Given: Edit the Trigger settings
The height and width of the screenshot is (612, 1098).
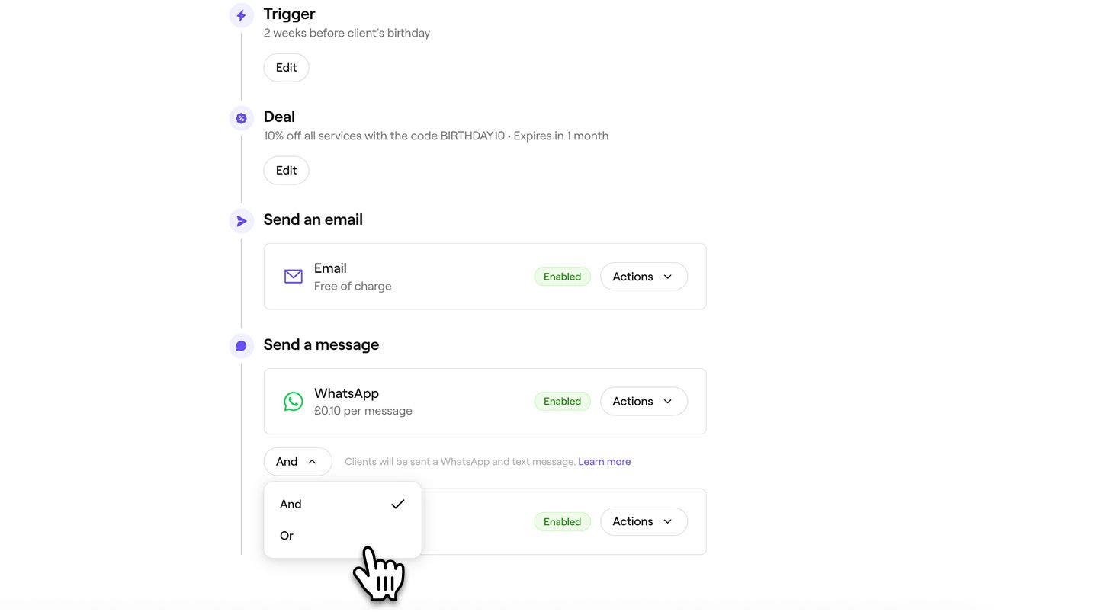Looking at the screenshot, I should pos(286,68).
